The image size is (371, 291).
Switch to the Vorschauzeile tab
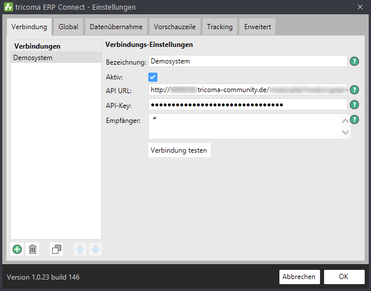[175, 27]
